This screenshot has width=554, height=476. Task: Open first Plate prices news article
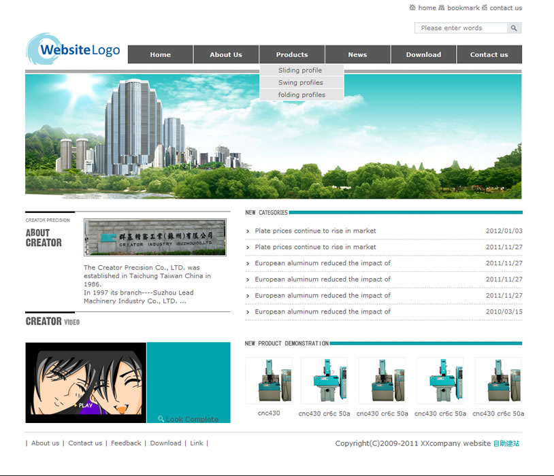click(315, 231)
